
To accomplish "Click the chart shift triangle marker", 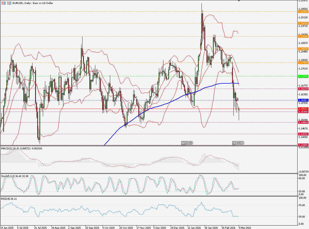I will 239,1.
